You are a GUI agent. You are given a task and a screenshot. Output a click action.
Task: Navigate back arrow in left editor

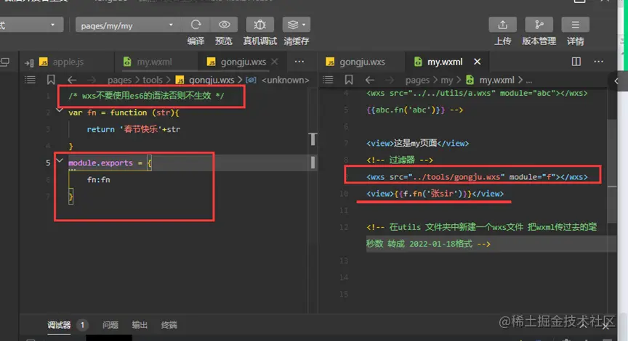pyautogui.click(x=72, y=80)
